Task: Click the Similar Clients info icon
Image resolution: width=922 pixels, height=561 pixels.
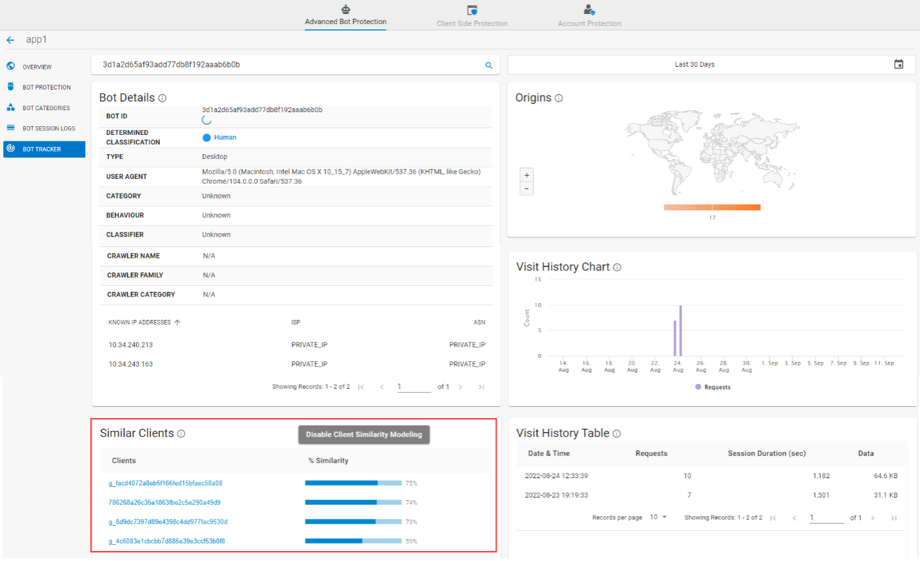Action: click(x=181, y=433)
